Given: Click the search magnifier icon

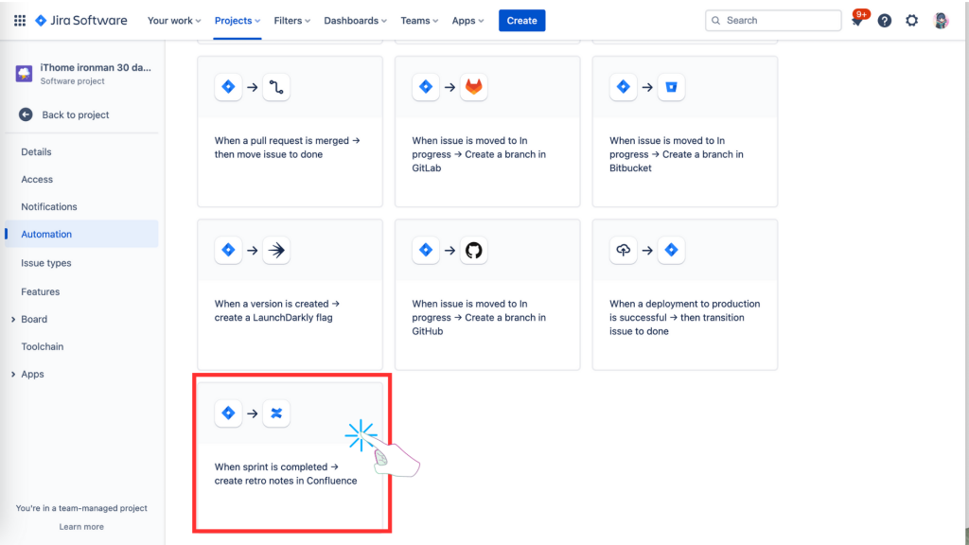Looking at the screenshot, I should [715, 21].
